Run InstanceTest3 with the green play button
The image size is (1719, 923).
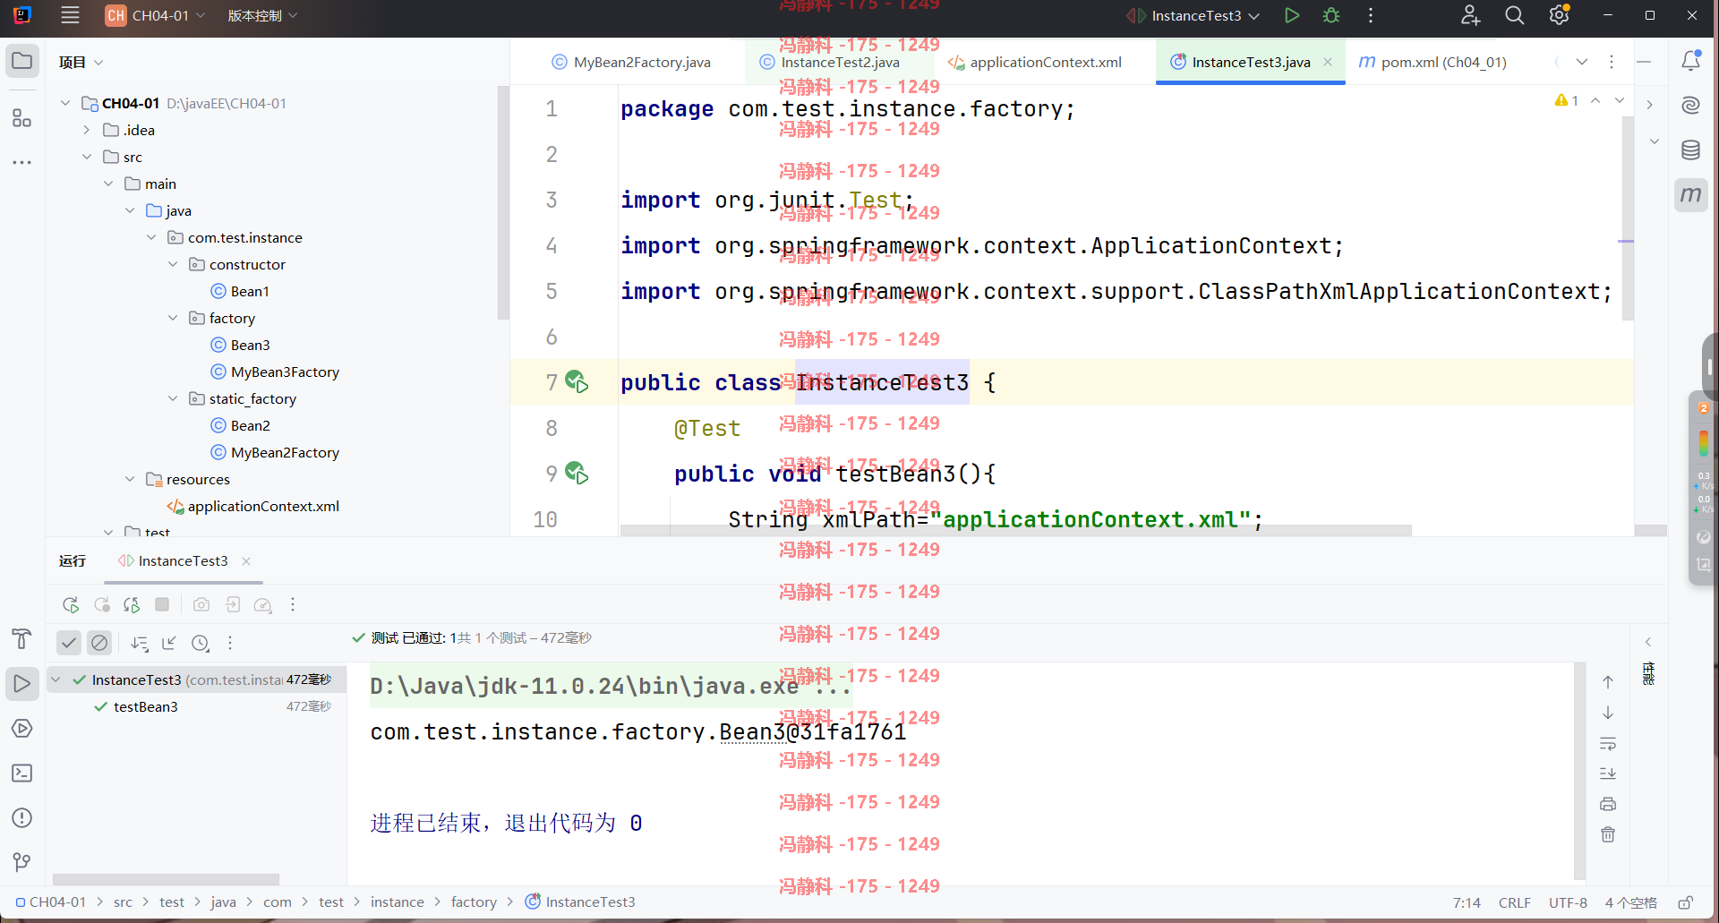[1291, 15]
